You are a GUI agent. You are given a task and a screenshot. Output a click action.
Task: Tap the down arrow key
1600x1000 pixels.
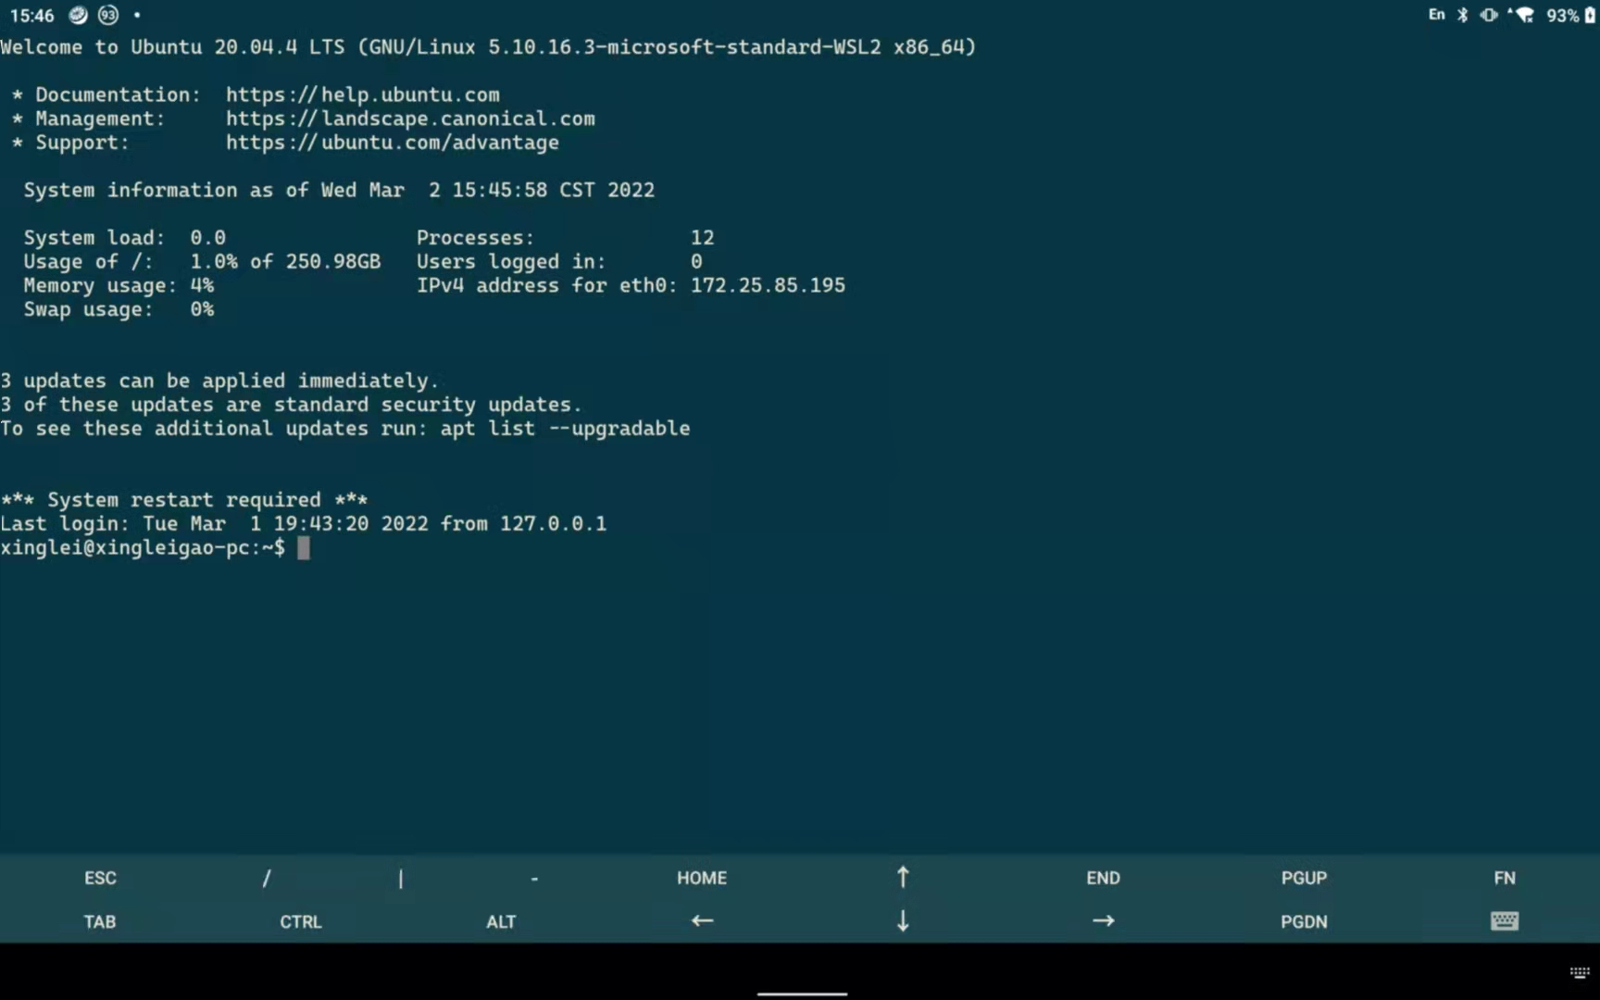click(x=903, y=920)
